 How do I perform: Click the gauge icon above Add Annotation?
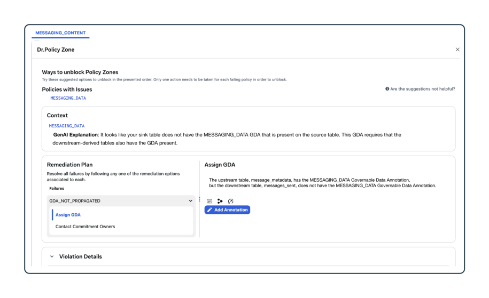230,201
